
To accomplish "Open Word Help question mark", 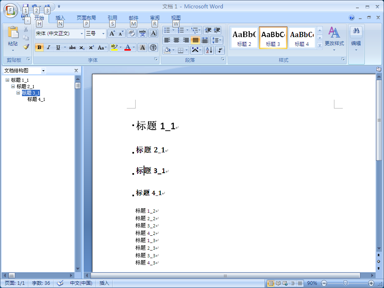I will point(352,18).
